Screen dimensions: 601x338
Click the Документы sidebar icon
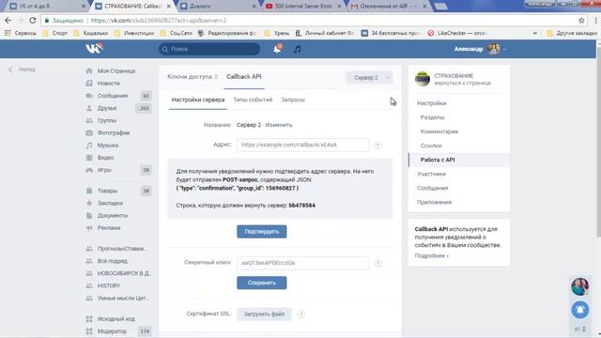pyautogui.click(x=89, y=215)
